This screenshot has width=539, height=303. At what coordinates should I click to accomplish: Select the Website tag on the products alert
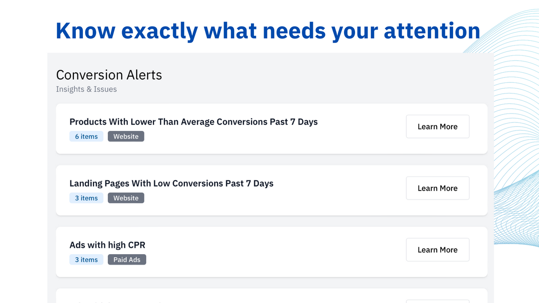tap(126, 136)
